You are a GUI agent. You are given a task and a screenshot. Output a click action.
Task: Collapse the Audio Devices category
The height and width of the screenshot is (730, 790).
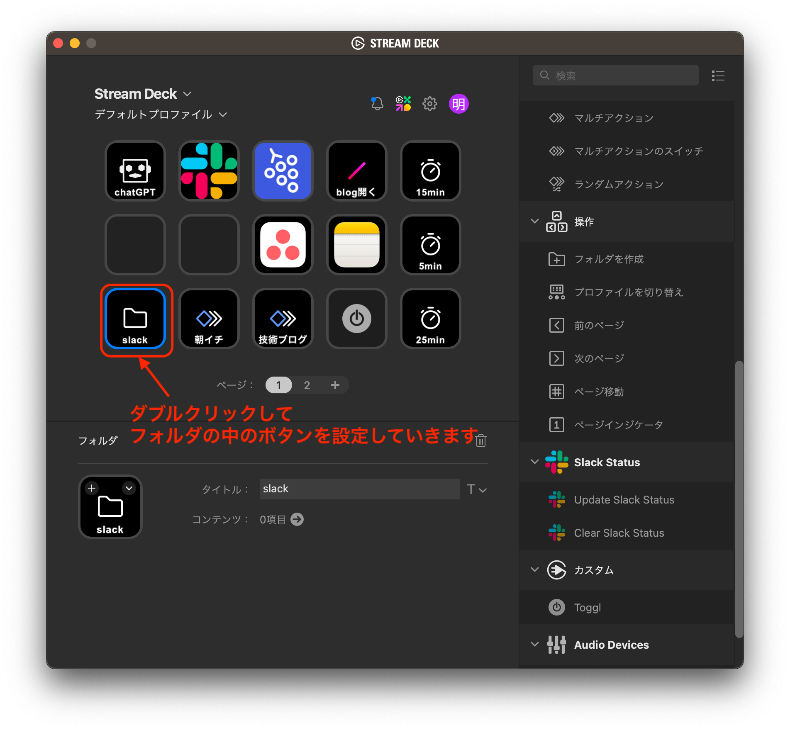(535, 644)
